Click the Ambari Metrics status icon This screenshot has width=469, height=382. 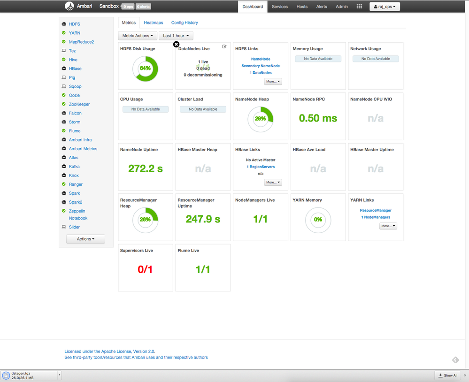pos(64,149)
